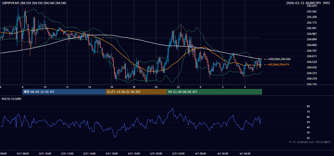
Task: Click the 東京 08:00-15:30 JST session bar
Action: pos(64,92)
